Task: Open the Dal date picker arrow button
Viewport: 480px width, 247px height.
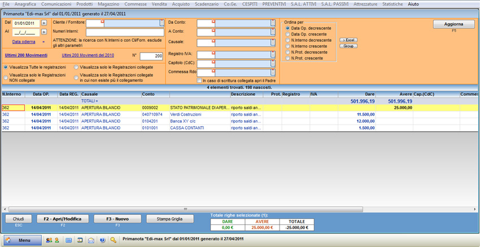Action: pyautogui.click(x=44, y=24)
